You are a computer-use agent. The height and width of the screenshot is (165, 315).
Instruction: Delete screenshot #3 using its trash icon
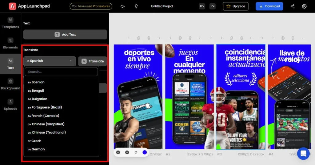(x=241, y=38)
